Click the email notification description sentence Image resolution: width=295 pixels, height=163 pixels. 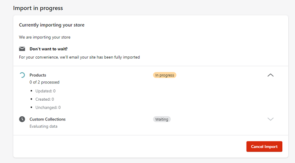[x=79, y=57]
